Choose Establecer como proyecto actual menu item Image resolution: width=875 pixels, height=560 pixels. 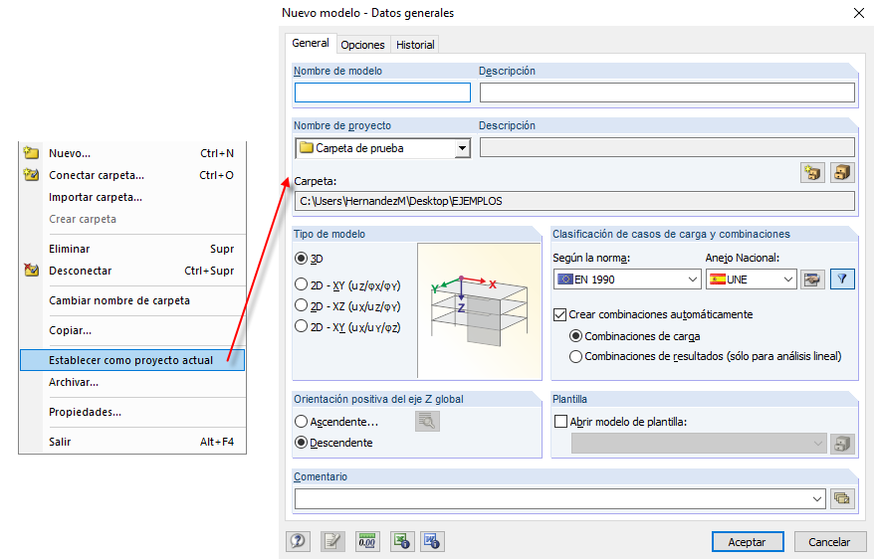[x=130, y=360]
